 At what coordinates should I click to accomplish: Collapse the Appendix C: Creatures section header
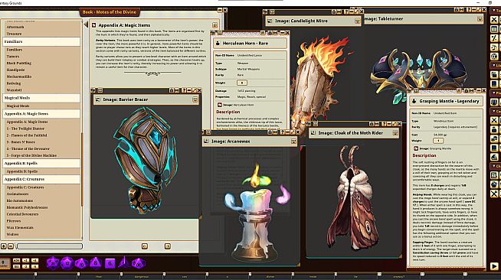41,179
